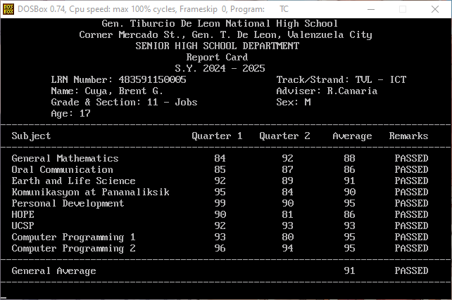This screenshot has height=300, width=452.
Task: Minimize the DOSBox window
Action: click(x=370, y=9)
